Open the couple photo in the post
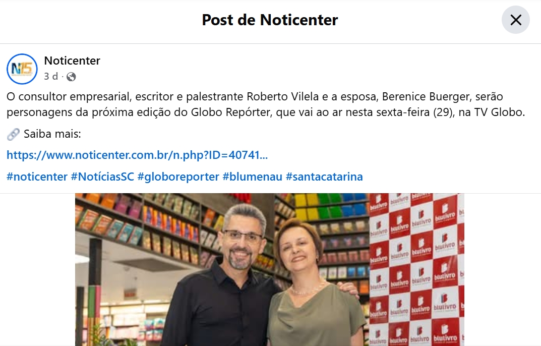541x346 pixels. pyautogui.click(x=269, y=270)
